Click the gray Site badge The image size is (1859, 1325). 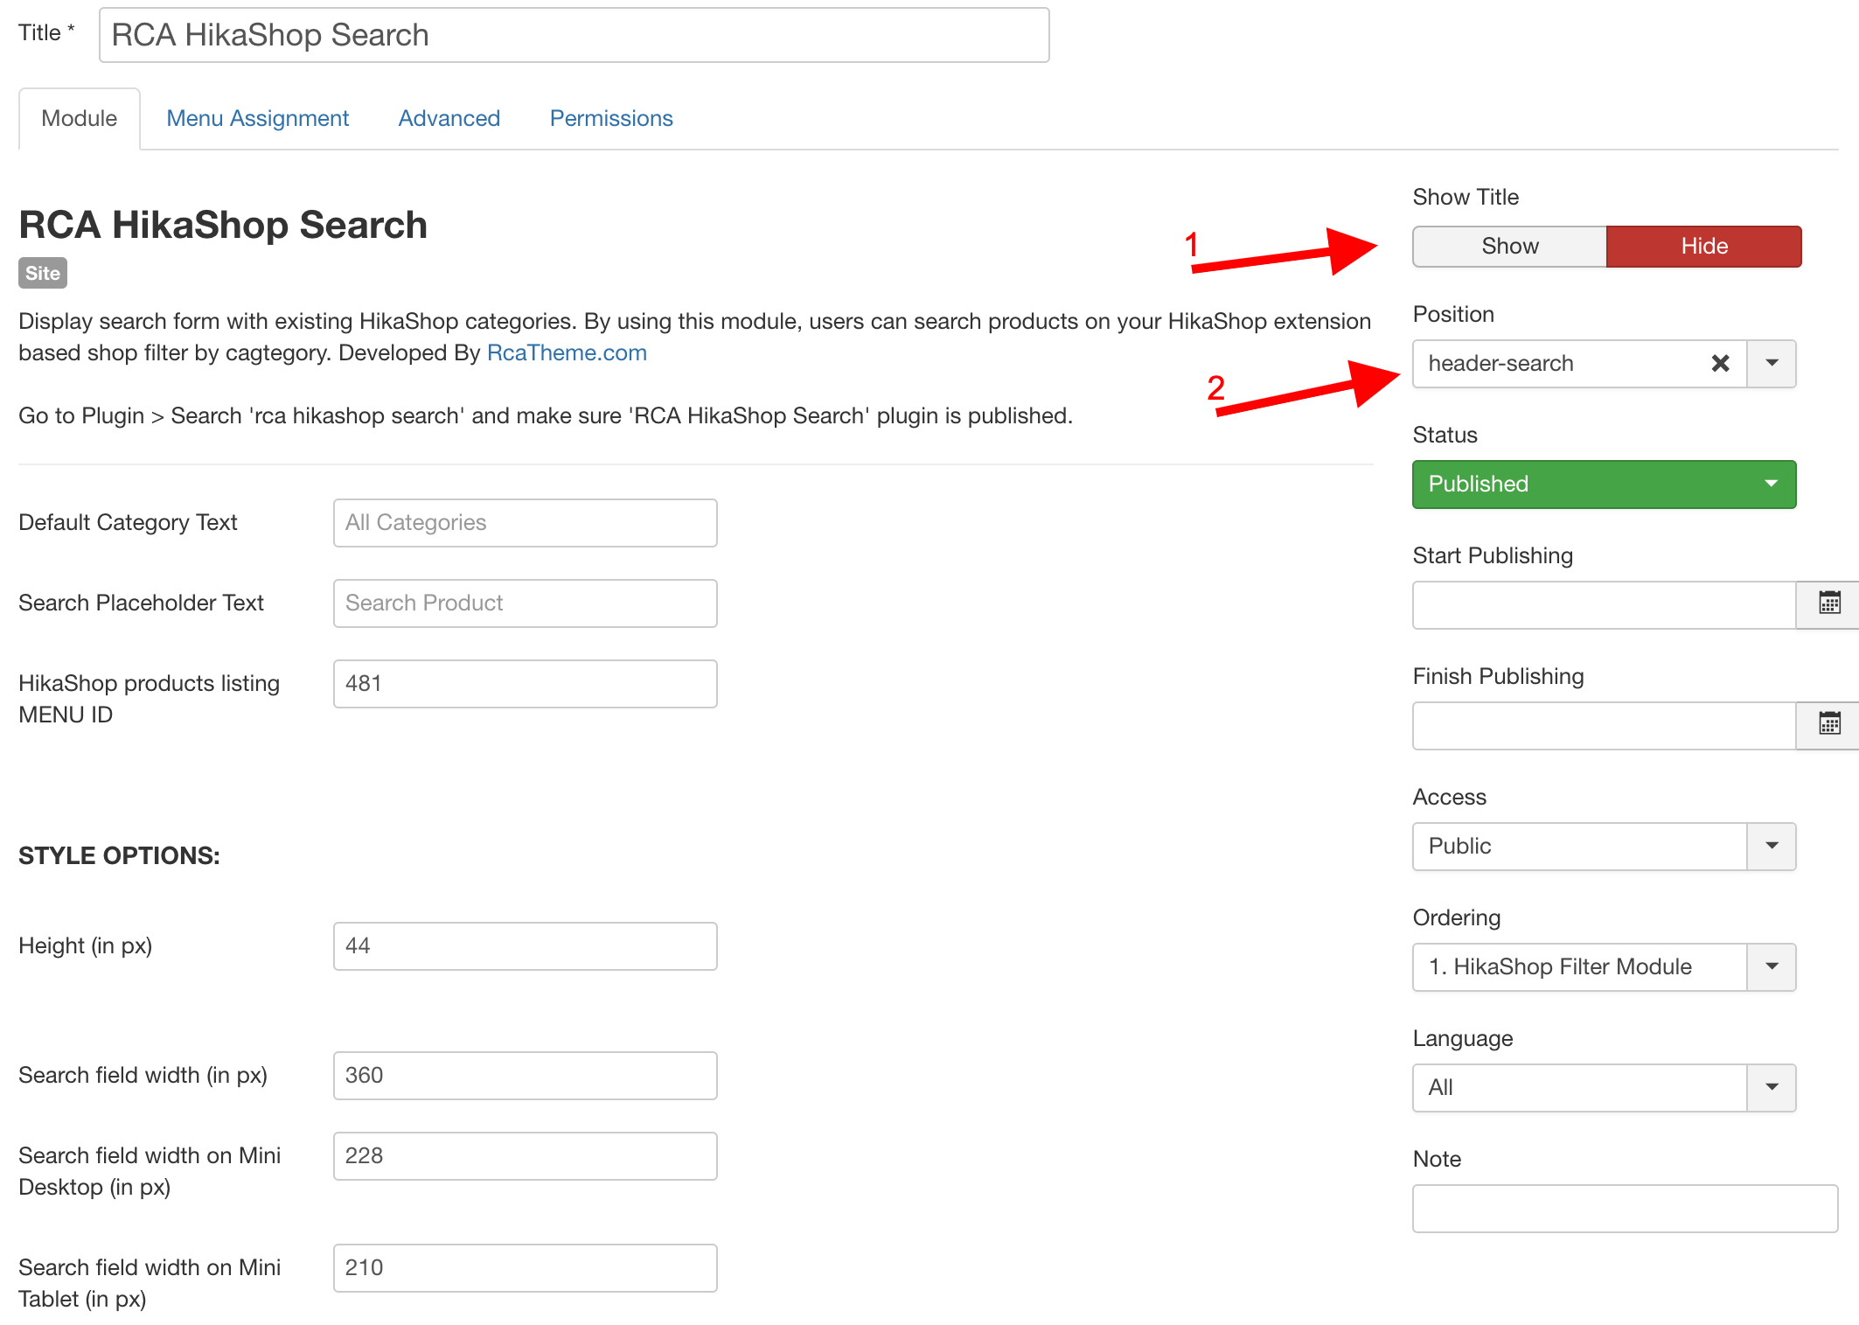pyautogui.click(x=43, y=273)
